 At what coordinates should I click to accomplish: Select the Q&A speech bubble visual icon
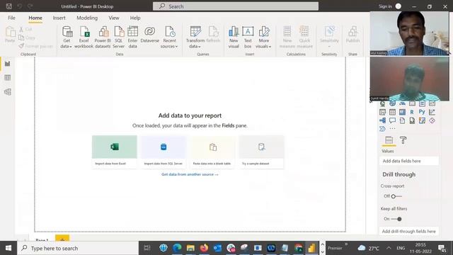pyautogui.click(x=392, y=120)
